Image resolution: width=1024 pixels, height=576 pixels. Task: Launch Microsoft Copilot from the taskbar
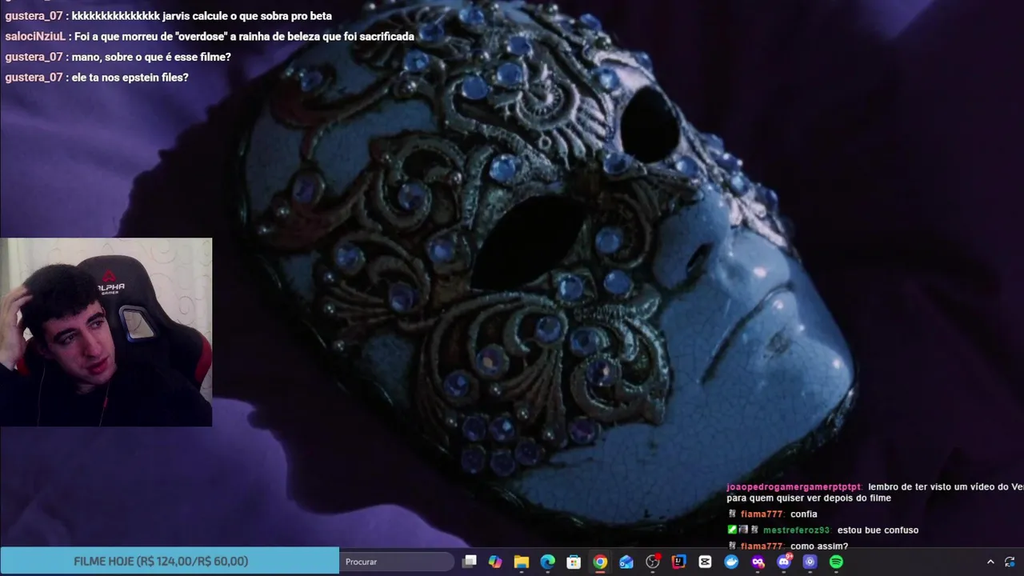(495, 562)
